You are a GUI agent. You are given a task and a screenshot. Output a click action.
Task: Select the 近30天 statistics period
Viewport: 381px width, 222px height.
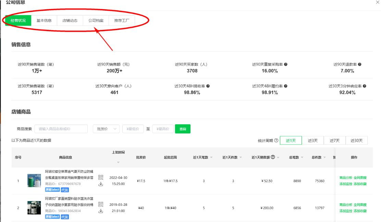(x=356, y=140)
